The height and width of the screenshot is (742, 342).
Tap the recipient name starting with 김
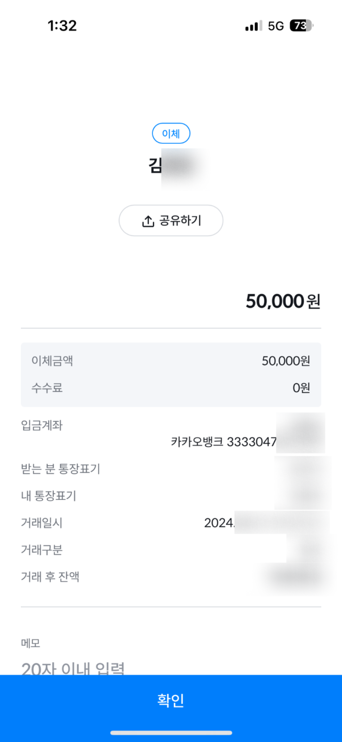[x=155, y=166]
